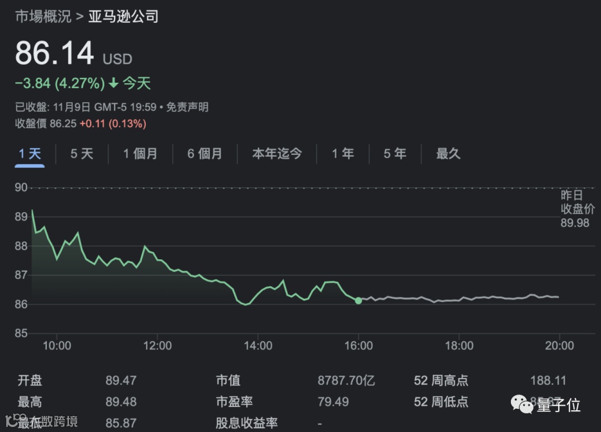Click the after-hours 86.25 closing price
The height and width of the screenshot is (432, 601).
[x=63, y=124]
